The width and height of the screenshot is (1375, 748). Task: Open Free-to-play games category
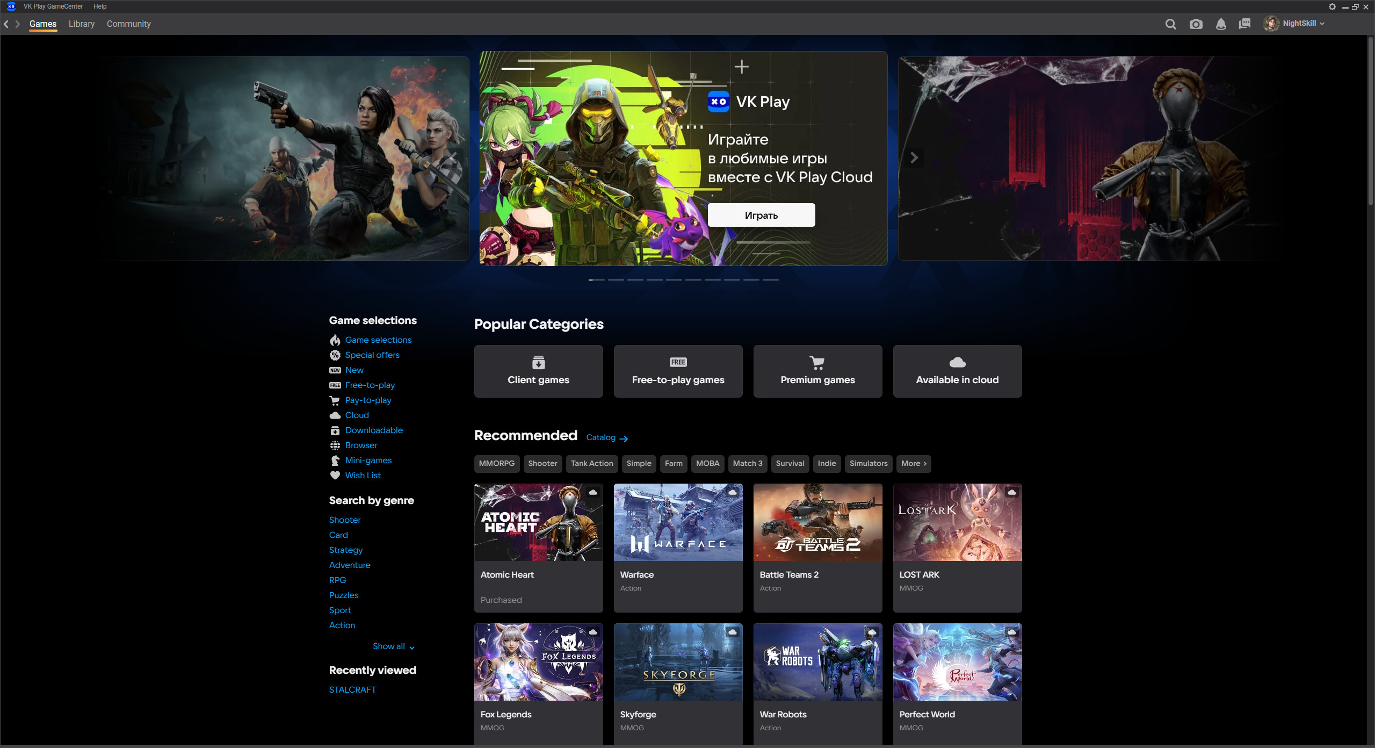pyautogui.click(x=678, y=371)
